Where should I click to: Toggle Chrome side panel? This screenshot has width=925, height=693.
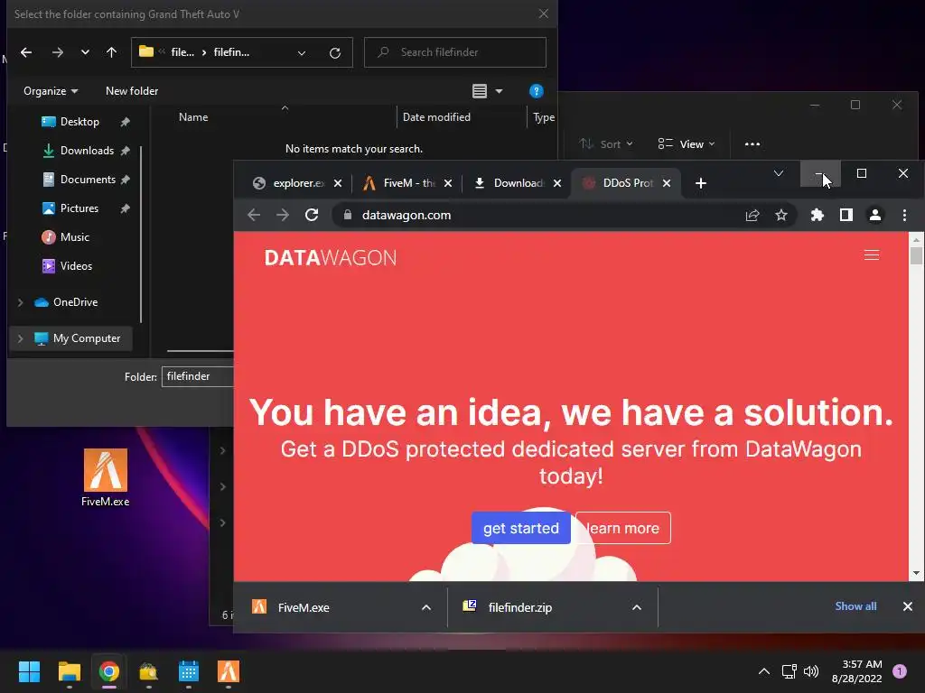pyautogui.click(x=846, y=215)
